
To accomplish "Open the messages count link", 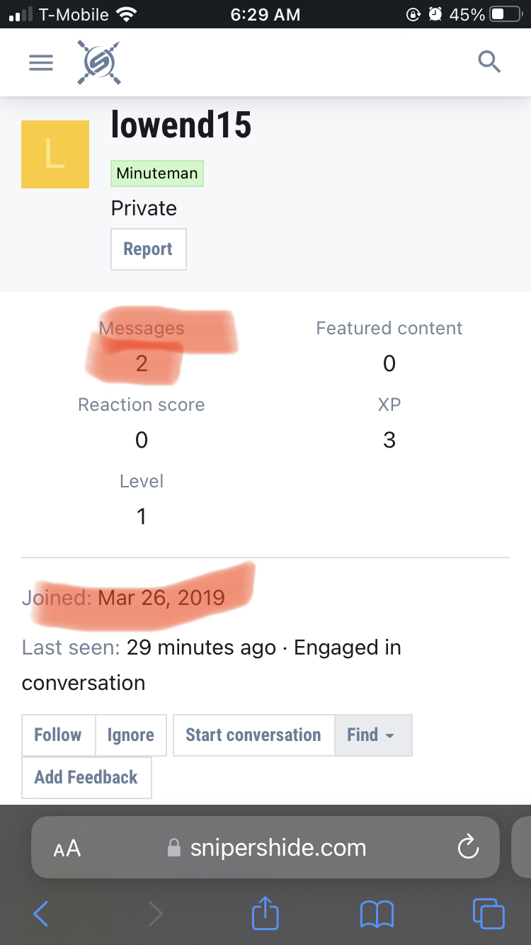I will click(142, 363).
